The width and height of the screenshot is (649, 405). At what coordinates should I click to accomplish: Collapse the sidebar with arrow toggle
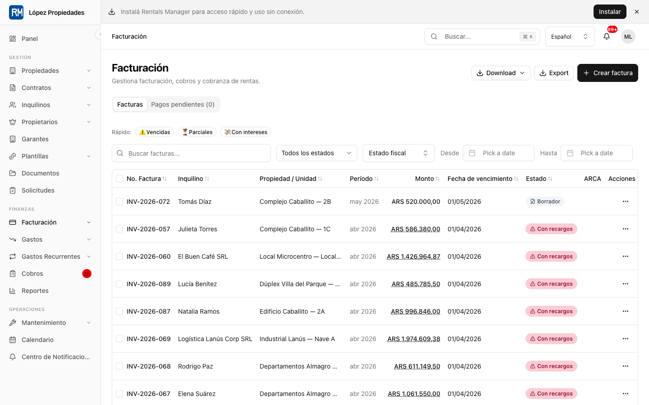(x=100, y=34)
